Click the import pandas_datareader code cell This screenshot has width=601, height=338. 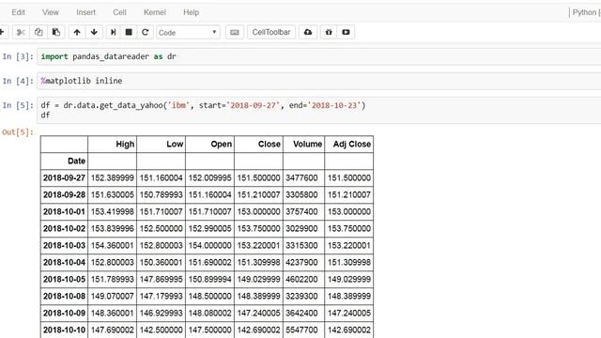(319, 56)
